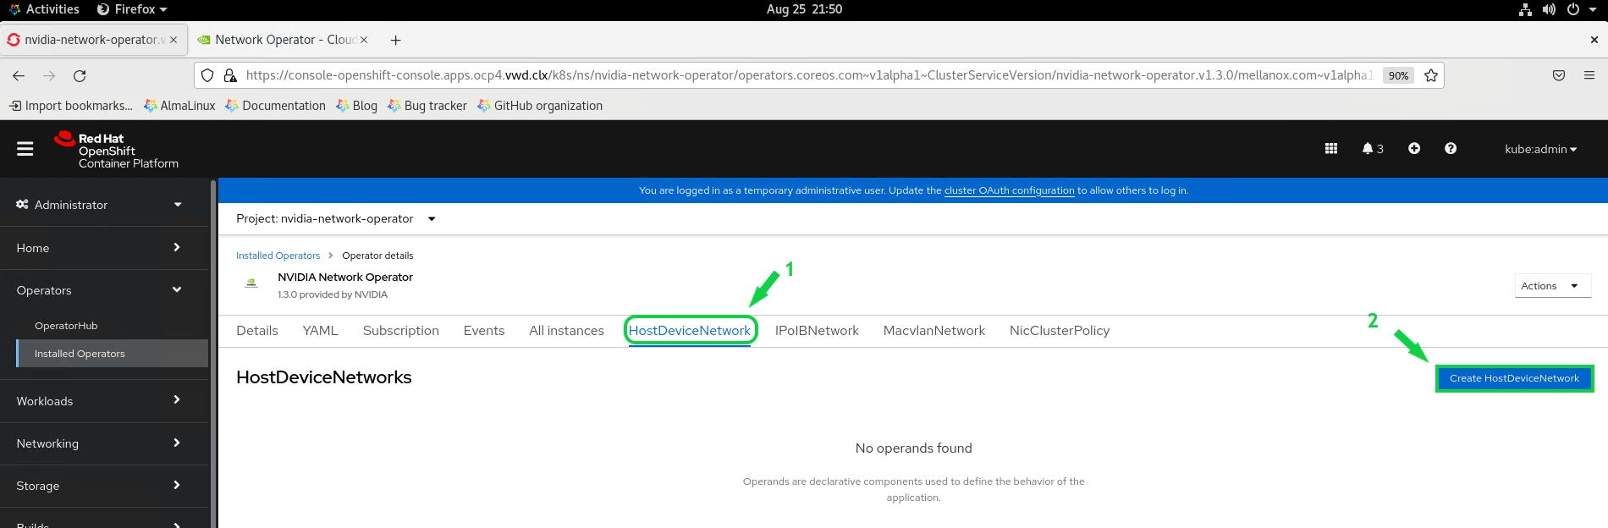Open GitHub organization bookmark

(540, 106)
